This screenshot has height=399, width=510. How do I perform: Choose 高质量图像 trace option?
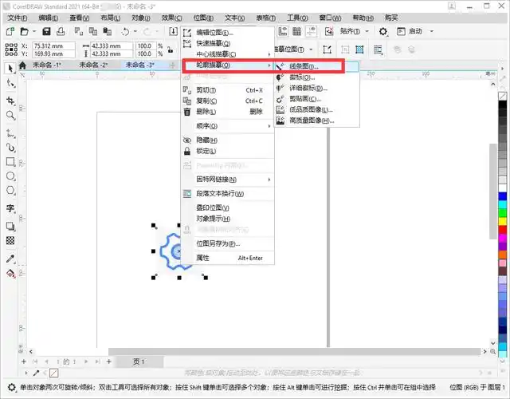[317, 120]
